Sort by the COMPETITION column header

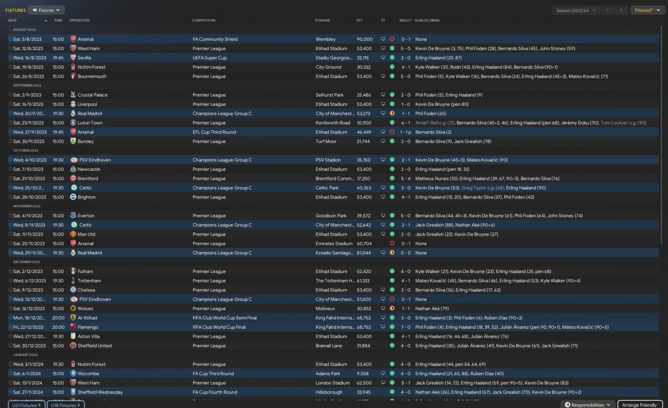(204, 20)
